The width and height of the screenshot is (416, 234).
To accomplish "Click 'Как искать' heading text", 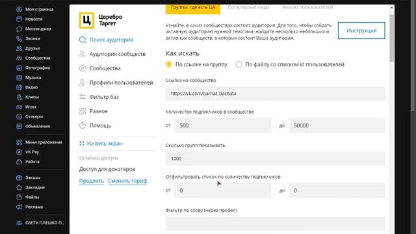I will click(183, 53).
